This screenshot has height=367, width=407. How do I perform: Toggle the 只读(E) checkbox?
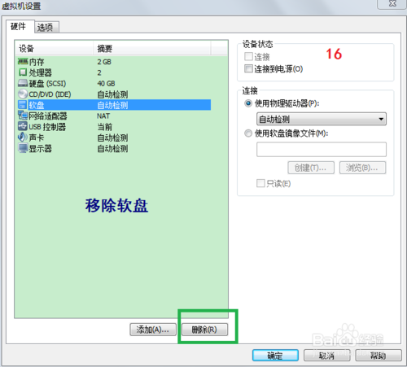click(x=260, y=183)
